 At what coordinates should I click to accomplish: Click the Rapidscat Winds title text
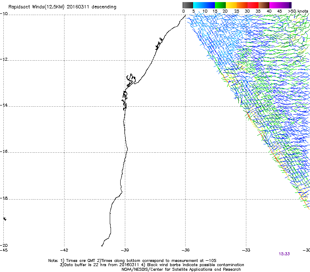pyautogui.click(x=62, y=7)
